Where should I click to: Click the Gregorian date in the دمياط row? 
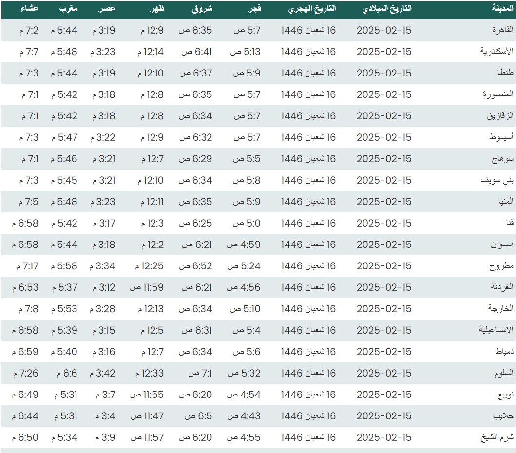[384, 352]
